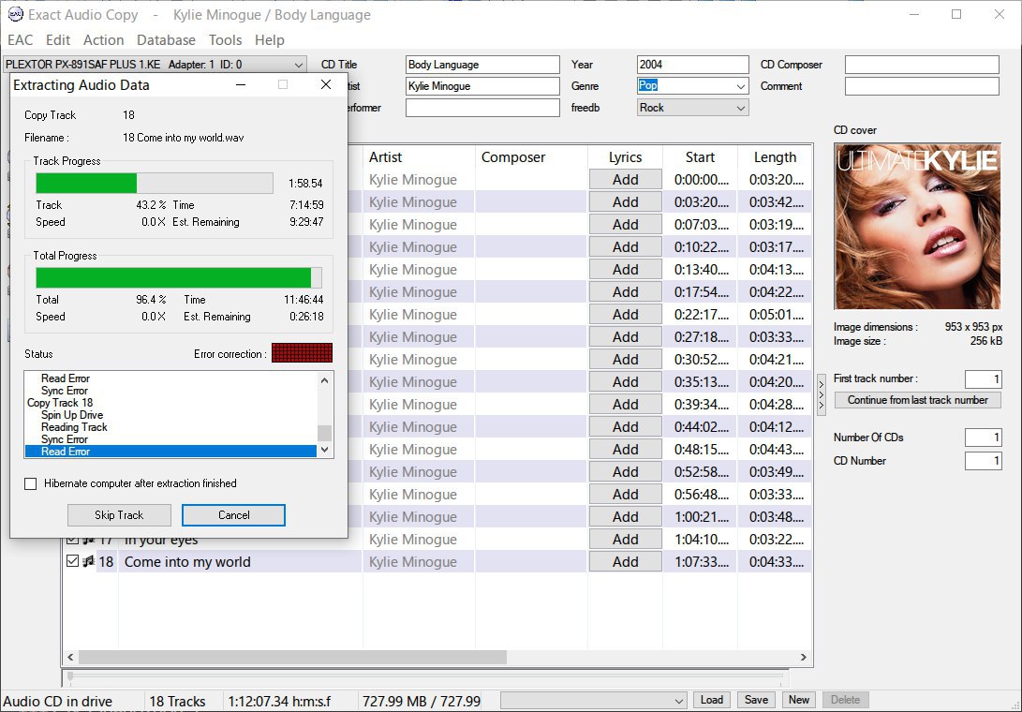This screenshot has width=1022, height=712.
Task: Click Continue from last track number
Action: click(x=918, y=400)
